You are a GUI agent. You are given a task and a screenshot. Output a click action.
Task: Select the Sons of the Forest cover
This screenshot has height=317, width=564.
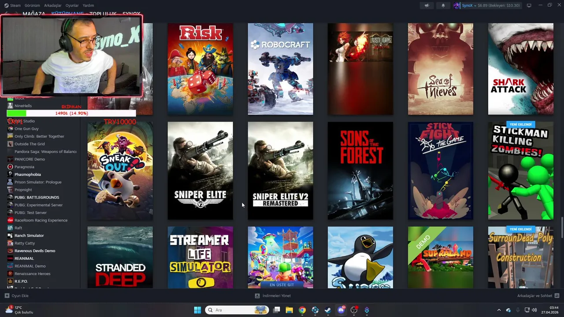pyautogui.click(x=360, y=171)
